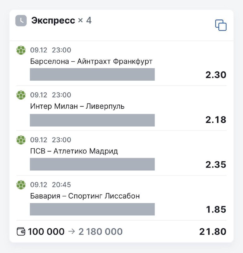243x253 pixels.
Task: Click the 100 000 stake amount
Action: click(46, 232)
